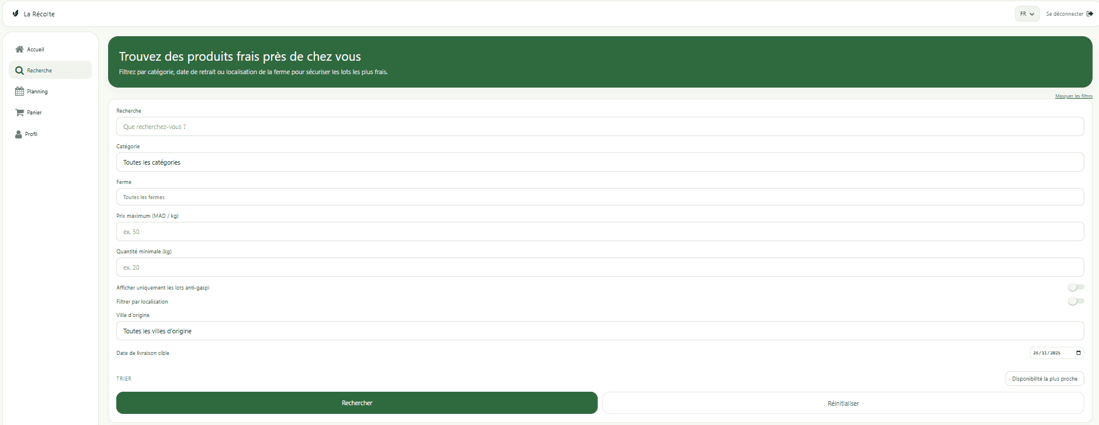Open Planning via its calendar icon
The height and width of the screenshot is (425, 1099).
coord(19,92)
